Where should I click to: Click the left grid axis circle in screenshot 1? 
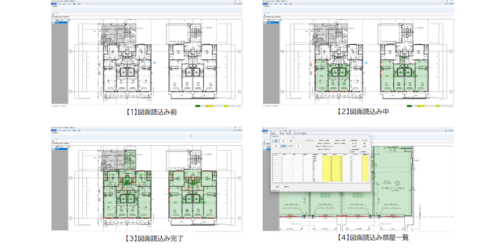[x=71, y=51]
